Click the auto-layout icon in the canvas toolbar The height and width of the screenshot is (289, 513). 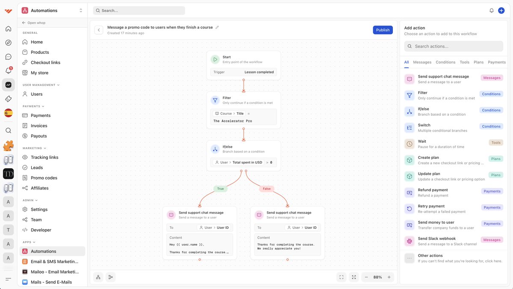click(98, 277)
